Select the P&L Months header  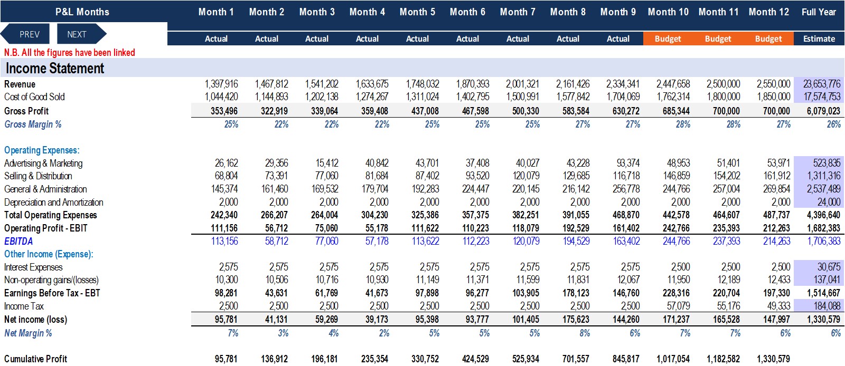[82, 12]
